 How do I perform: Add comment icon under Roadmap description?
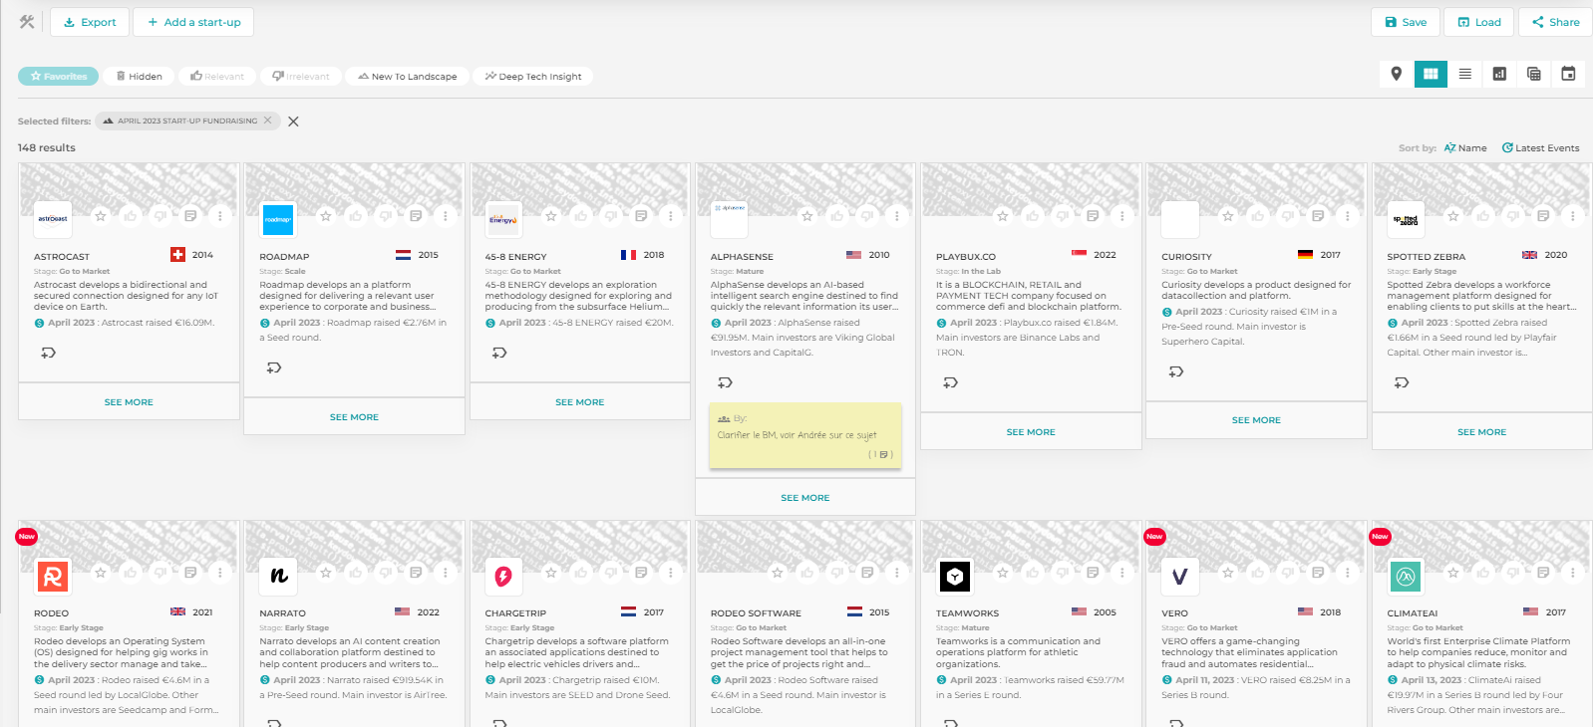[274, 367]
